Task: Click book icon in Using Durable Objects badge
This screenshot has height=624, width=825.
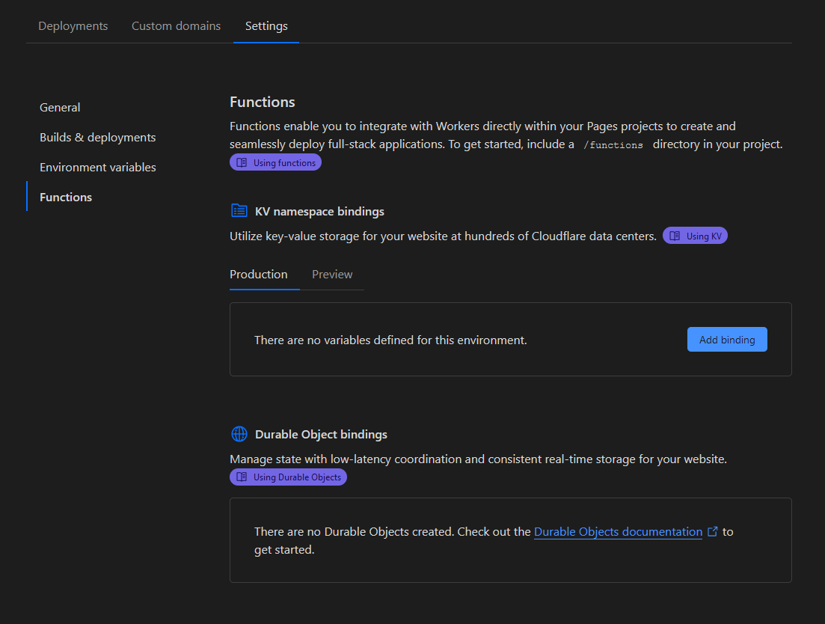Action: click(242, 477)
